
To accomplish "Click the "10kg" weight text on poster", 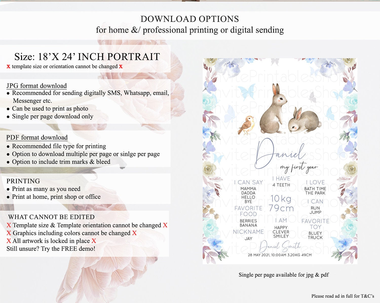I will [x=281, y=199].
